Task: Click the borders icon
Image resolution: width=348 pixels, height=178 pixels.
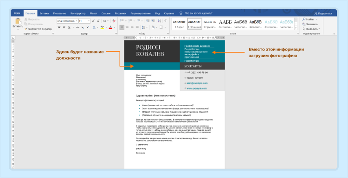Action: (161, 27)
